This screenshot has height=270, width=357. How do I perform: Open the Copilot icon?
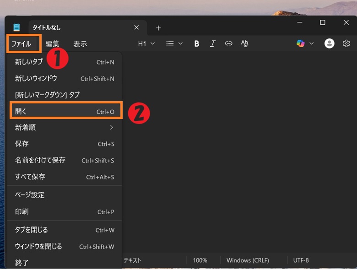301,43
